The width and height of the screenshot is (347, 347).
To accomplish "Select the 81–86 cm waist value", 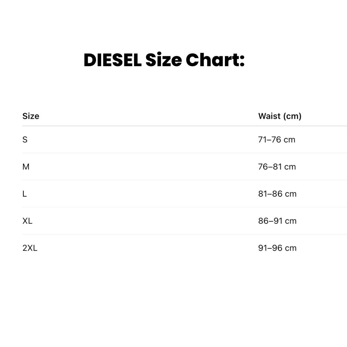I will click(x=277, y=194).
